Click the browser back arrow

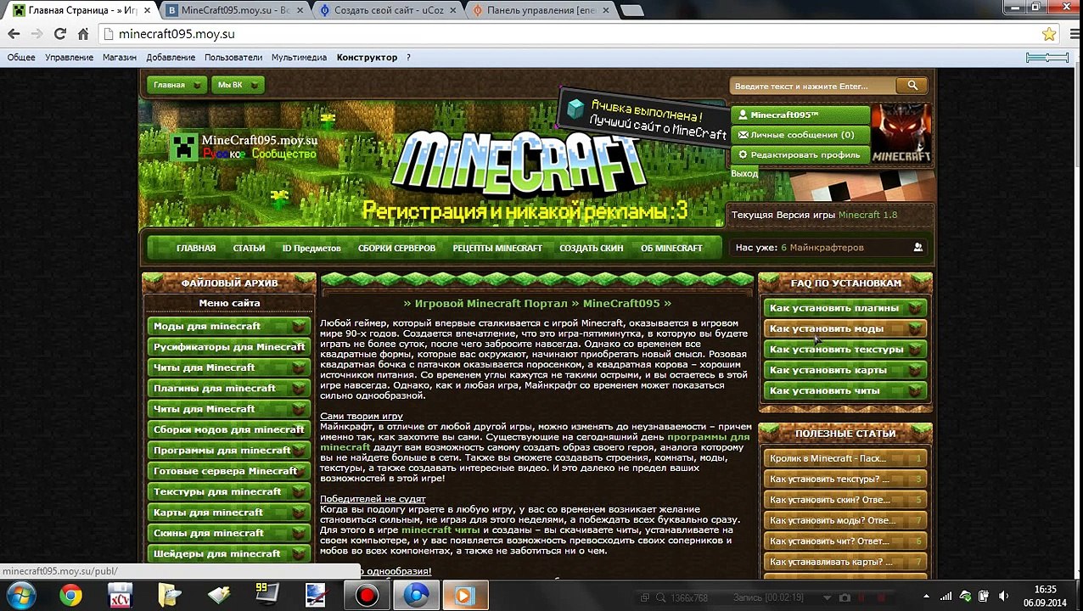point(14,34)
